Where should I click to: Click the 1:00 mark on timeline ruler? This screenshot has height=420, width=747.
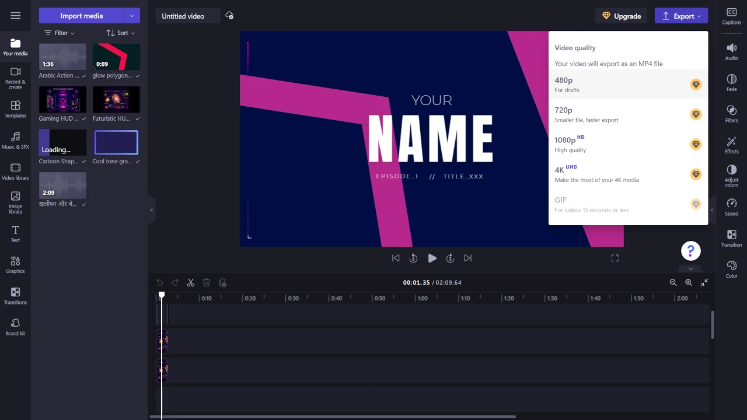point(423,298)
